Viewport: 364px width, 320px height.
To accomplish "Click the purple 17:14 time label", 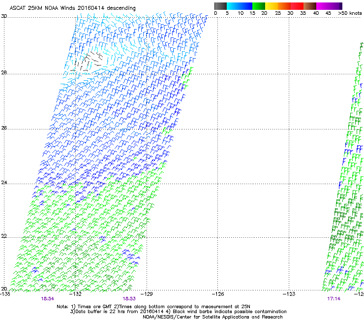I will (x=334, y=299).
